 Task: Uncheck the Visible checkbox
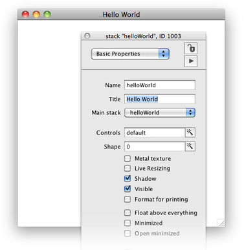(128, 189)
